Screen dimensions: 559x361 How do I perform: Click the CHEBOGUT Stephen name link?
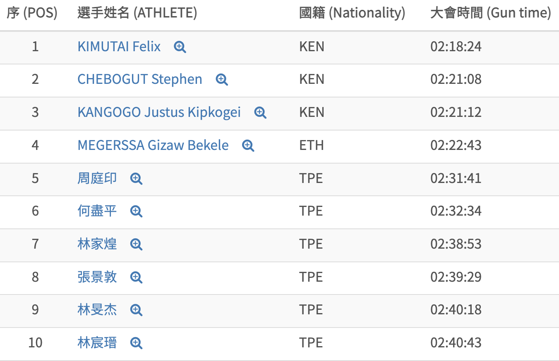[x=139, y=79]
